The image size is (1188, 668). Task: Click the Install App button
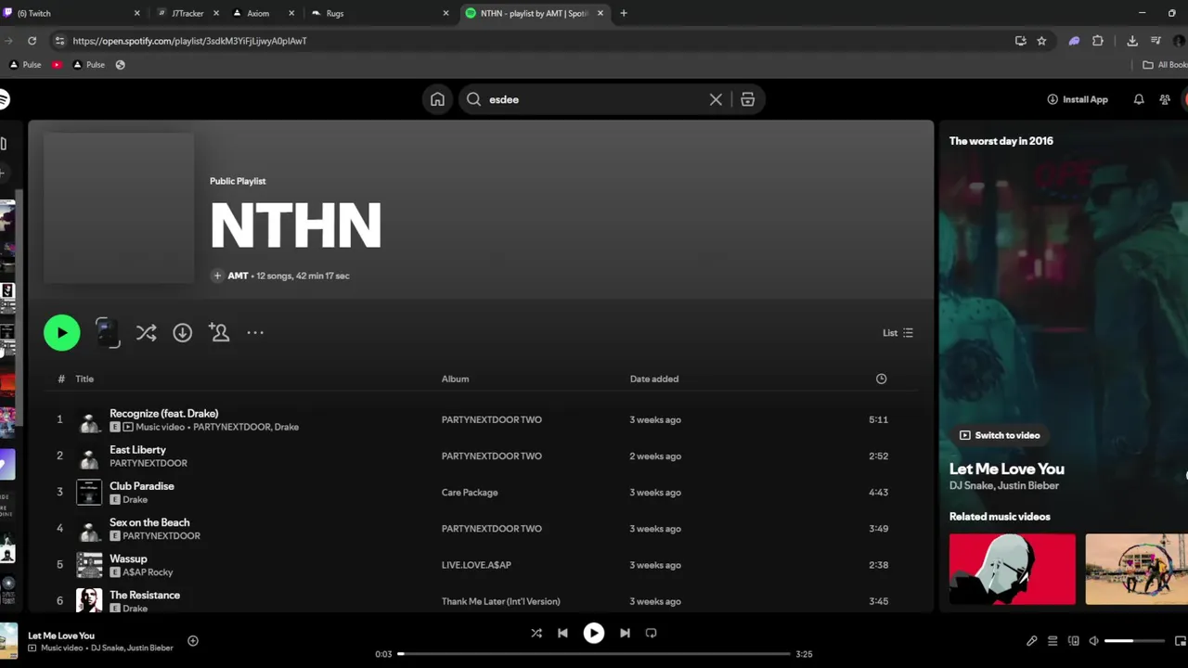pyautogui.click(x=1078, y=99)
